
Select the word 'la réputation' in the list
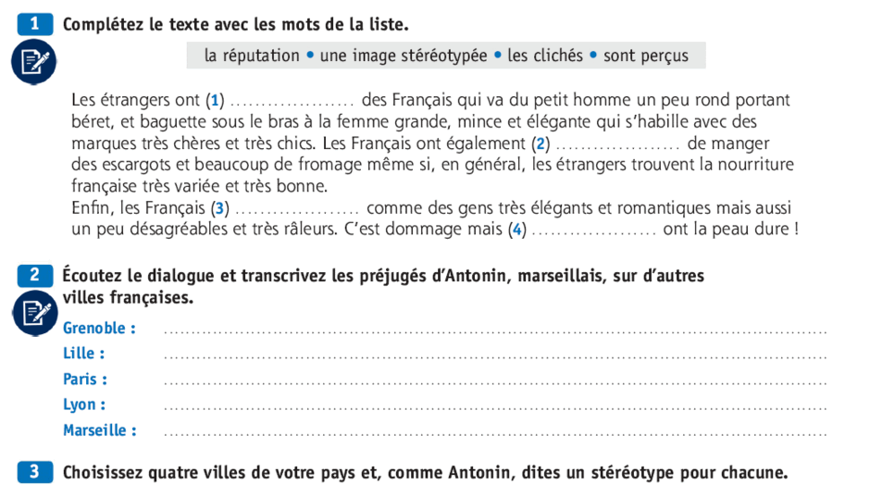tap(252, 56)
